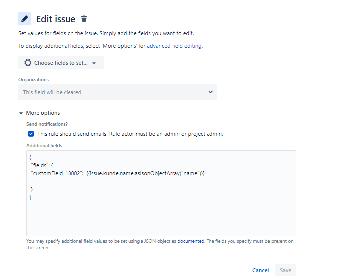Click the Organizations dropdown arrow
The height and width of the screenshot is (279, 349).
pos(210,92)
